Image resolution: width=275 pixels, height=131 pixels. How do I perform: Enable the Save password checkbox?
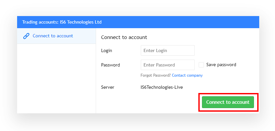[201, 65]
